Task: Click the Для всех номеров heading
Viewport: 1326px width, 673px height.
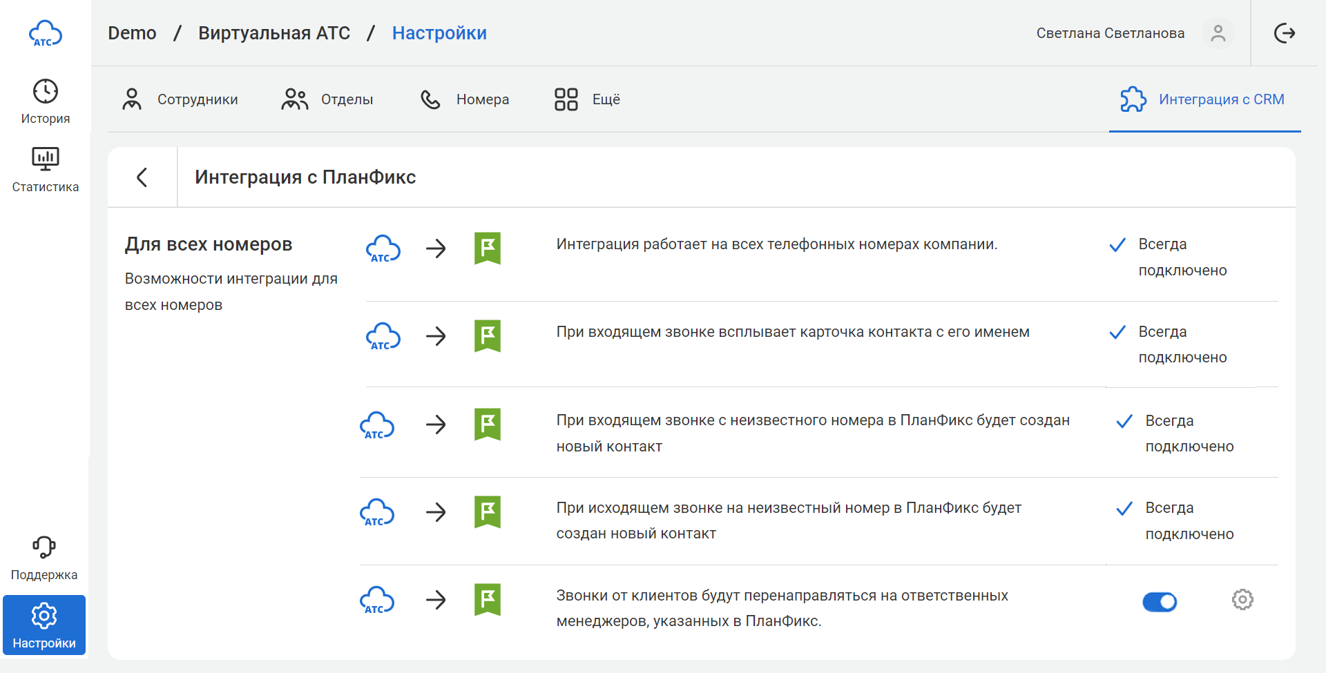Action: click(x=209, y=244)
